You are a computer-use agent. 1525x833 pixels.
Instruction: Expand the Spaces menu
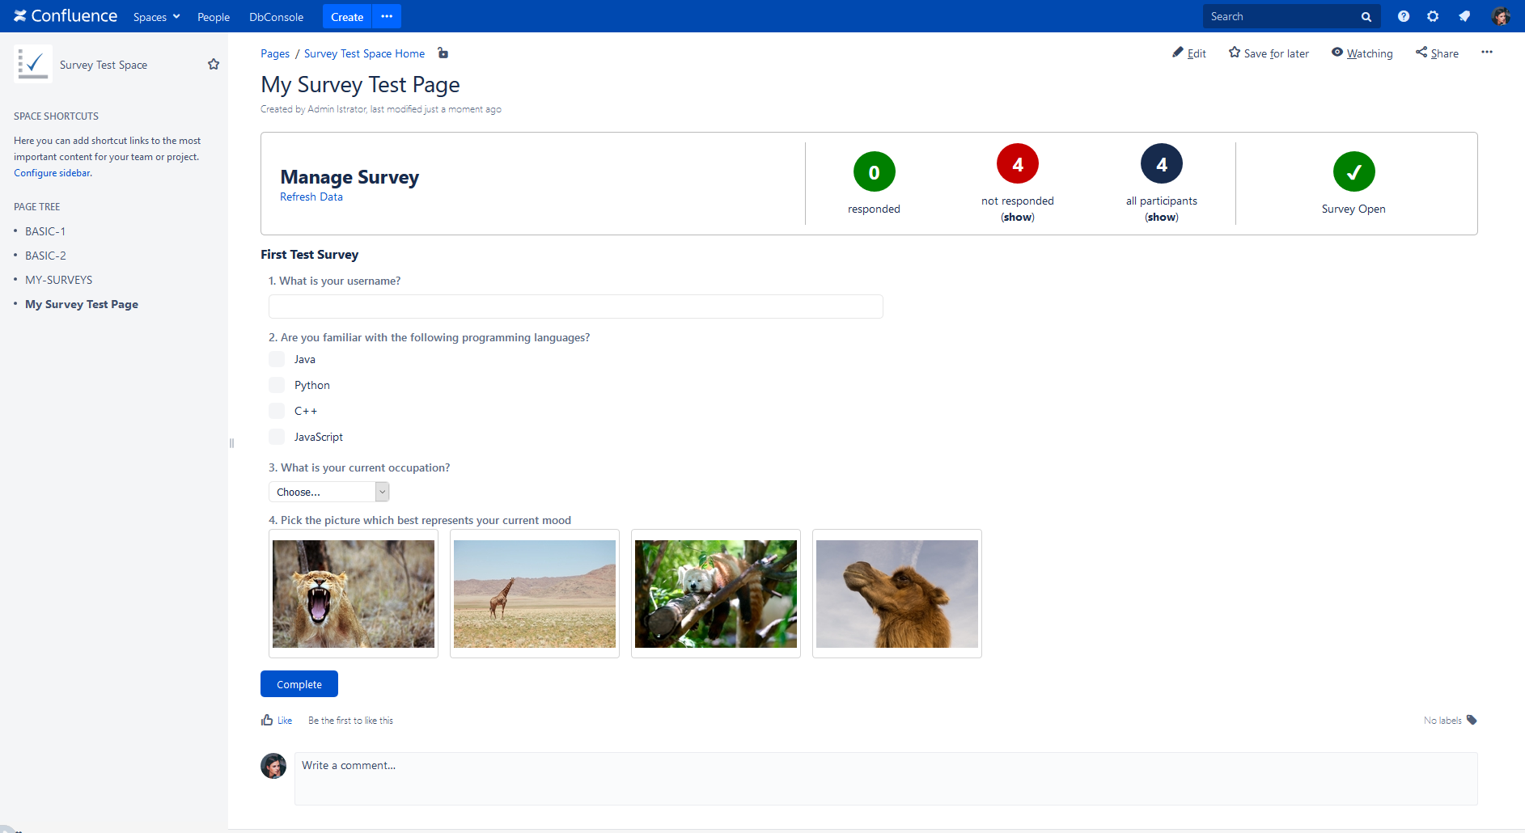tap(156, 17)
